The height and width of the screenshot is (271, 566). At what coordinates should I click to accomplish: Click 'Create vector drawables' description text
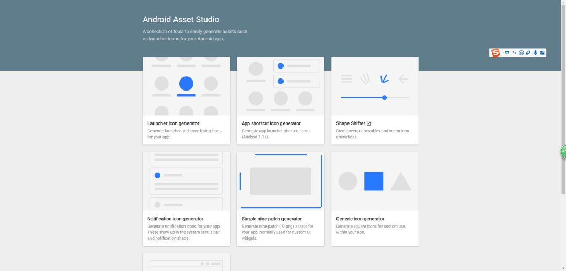coord(373,134)
